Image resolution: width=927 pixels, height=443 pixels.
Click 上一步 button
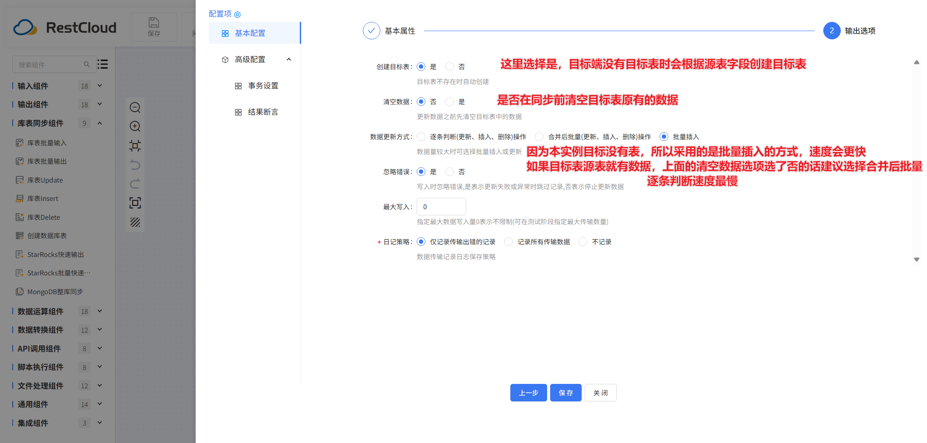pyautogui.click(x=528, y=393)
